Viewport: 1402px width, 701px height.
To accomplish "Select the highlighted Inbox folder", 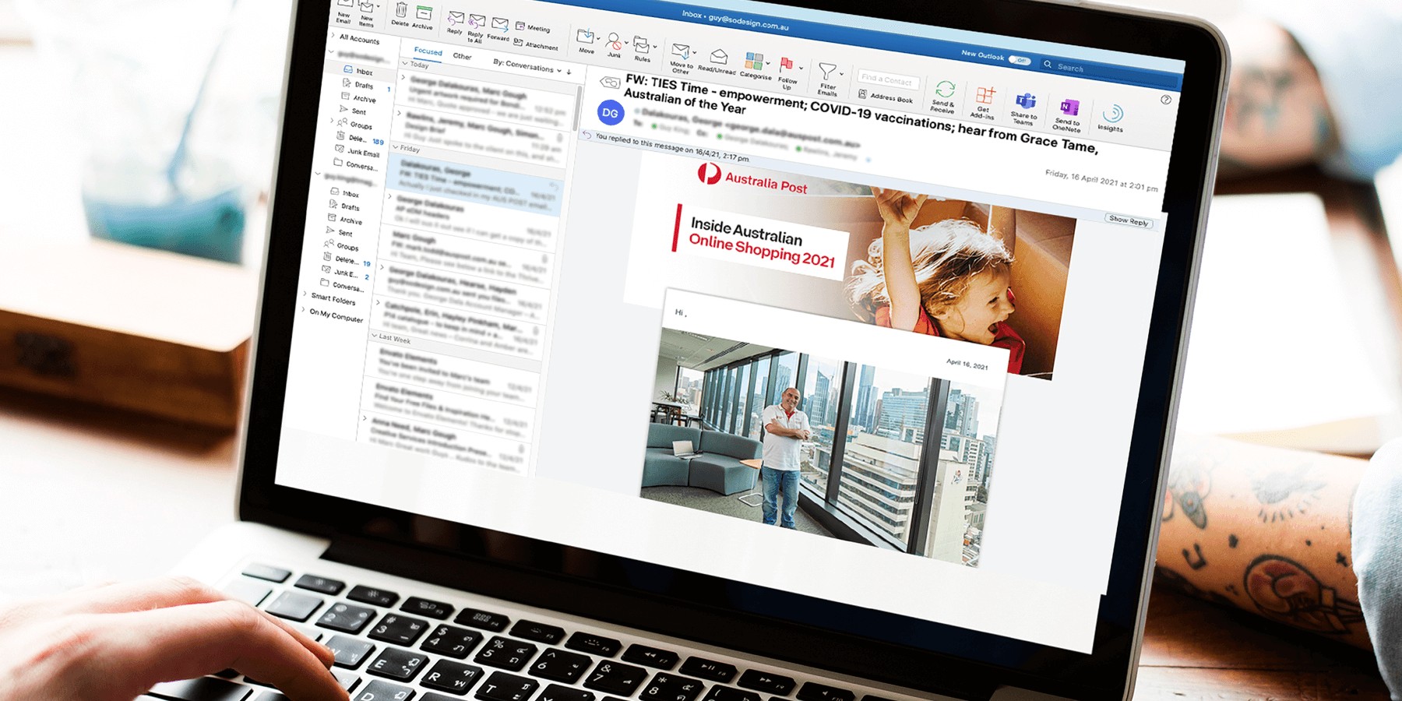I will [x=359, y=71].
